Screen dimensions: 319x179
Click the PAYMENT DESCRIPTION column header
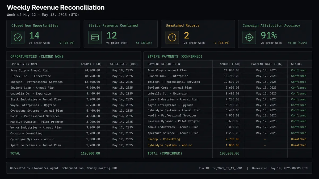[164, 64]
